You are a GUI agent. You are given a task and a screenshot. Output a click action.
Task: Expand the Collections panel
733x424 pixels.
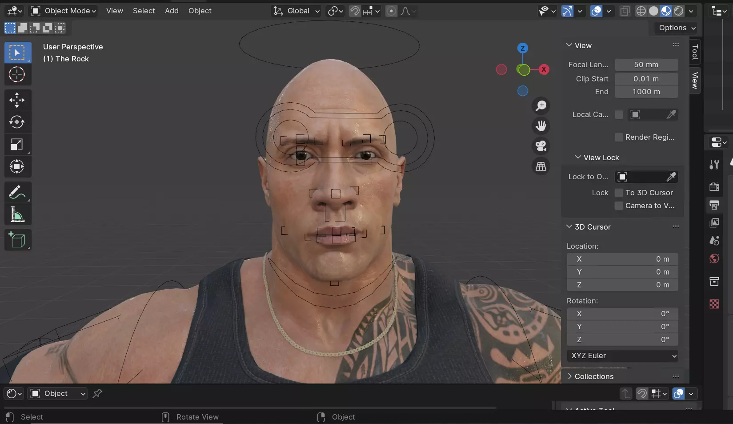pyautogui.click(x=590, y=376)
